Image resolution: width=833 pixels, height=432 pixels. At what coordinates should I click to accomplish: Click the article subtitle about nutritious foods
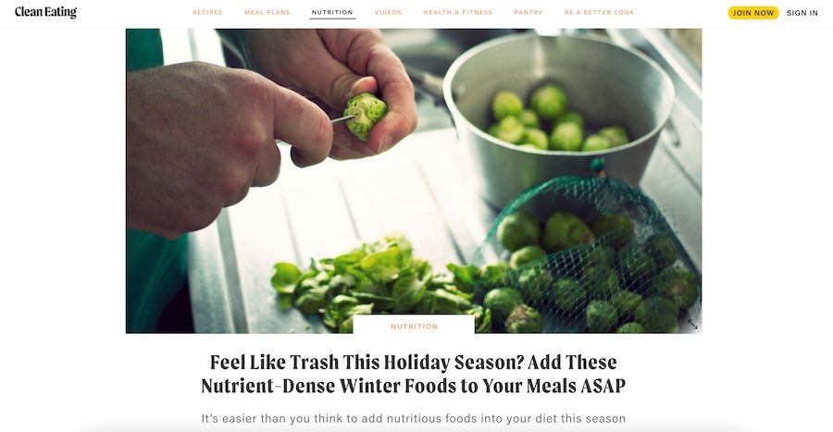414,418
